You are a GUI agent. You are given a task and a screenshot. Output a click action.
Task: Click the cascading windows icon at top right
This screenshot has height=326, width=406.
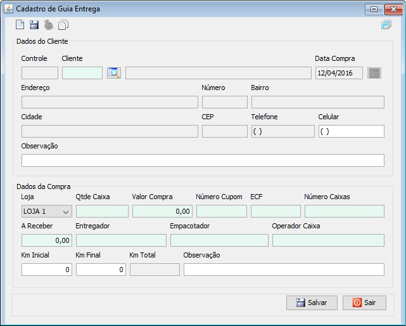coord(386,25)
